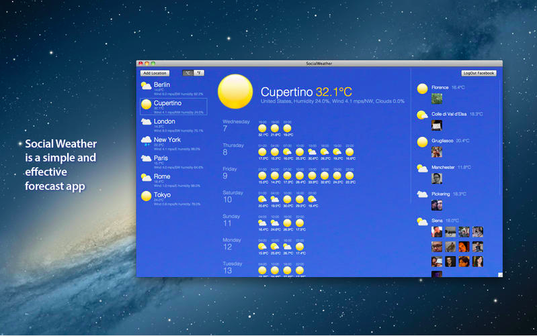The width and height of the screenshot is (537, 336).
Task: Select Berlin's partly cloudy icon
Action: 147,86
